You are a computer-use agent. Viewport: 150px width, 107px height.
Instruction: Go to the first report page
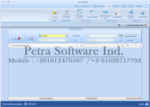pos(101,45)
